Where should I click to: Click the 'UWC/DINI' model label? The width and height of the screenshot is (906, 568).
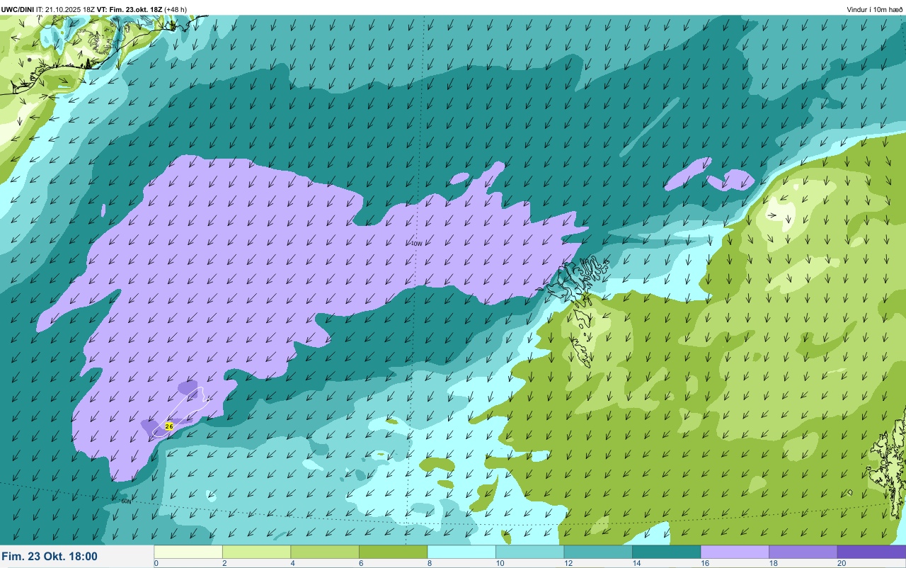pos(18,9)
